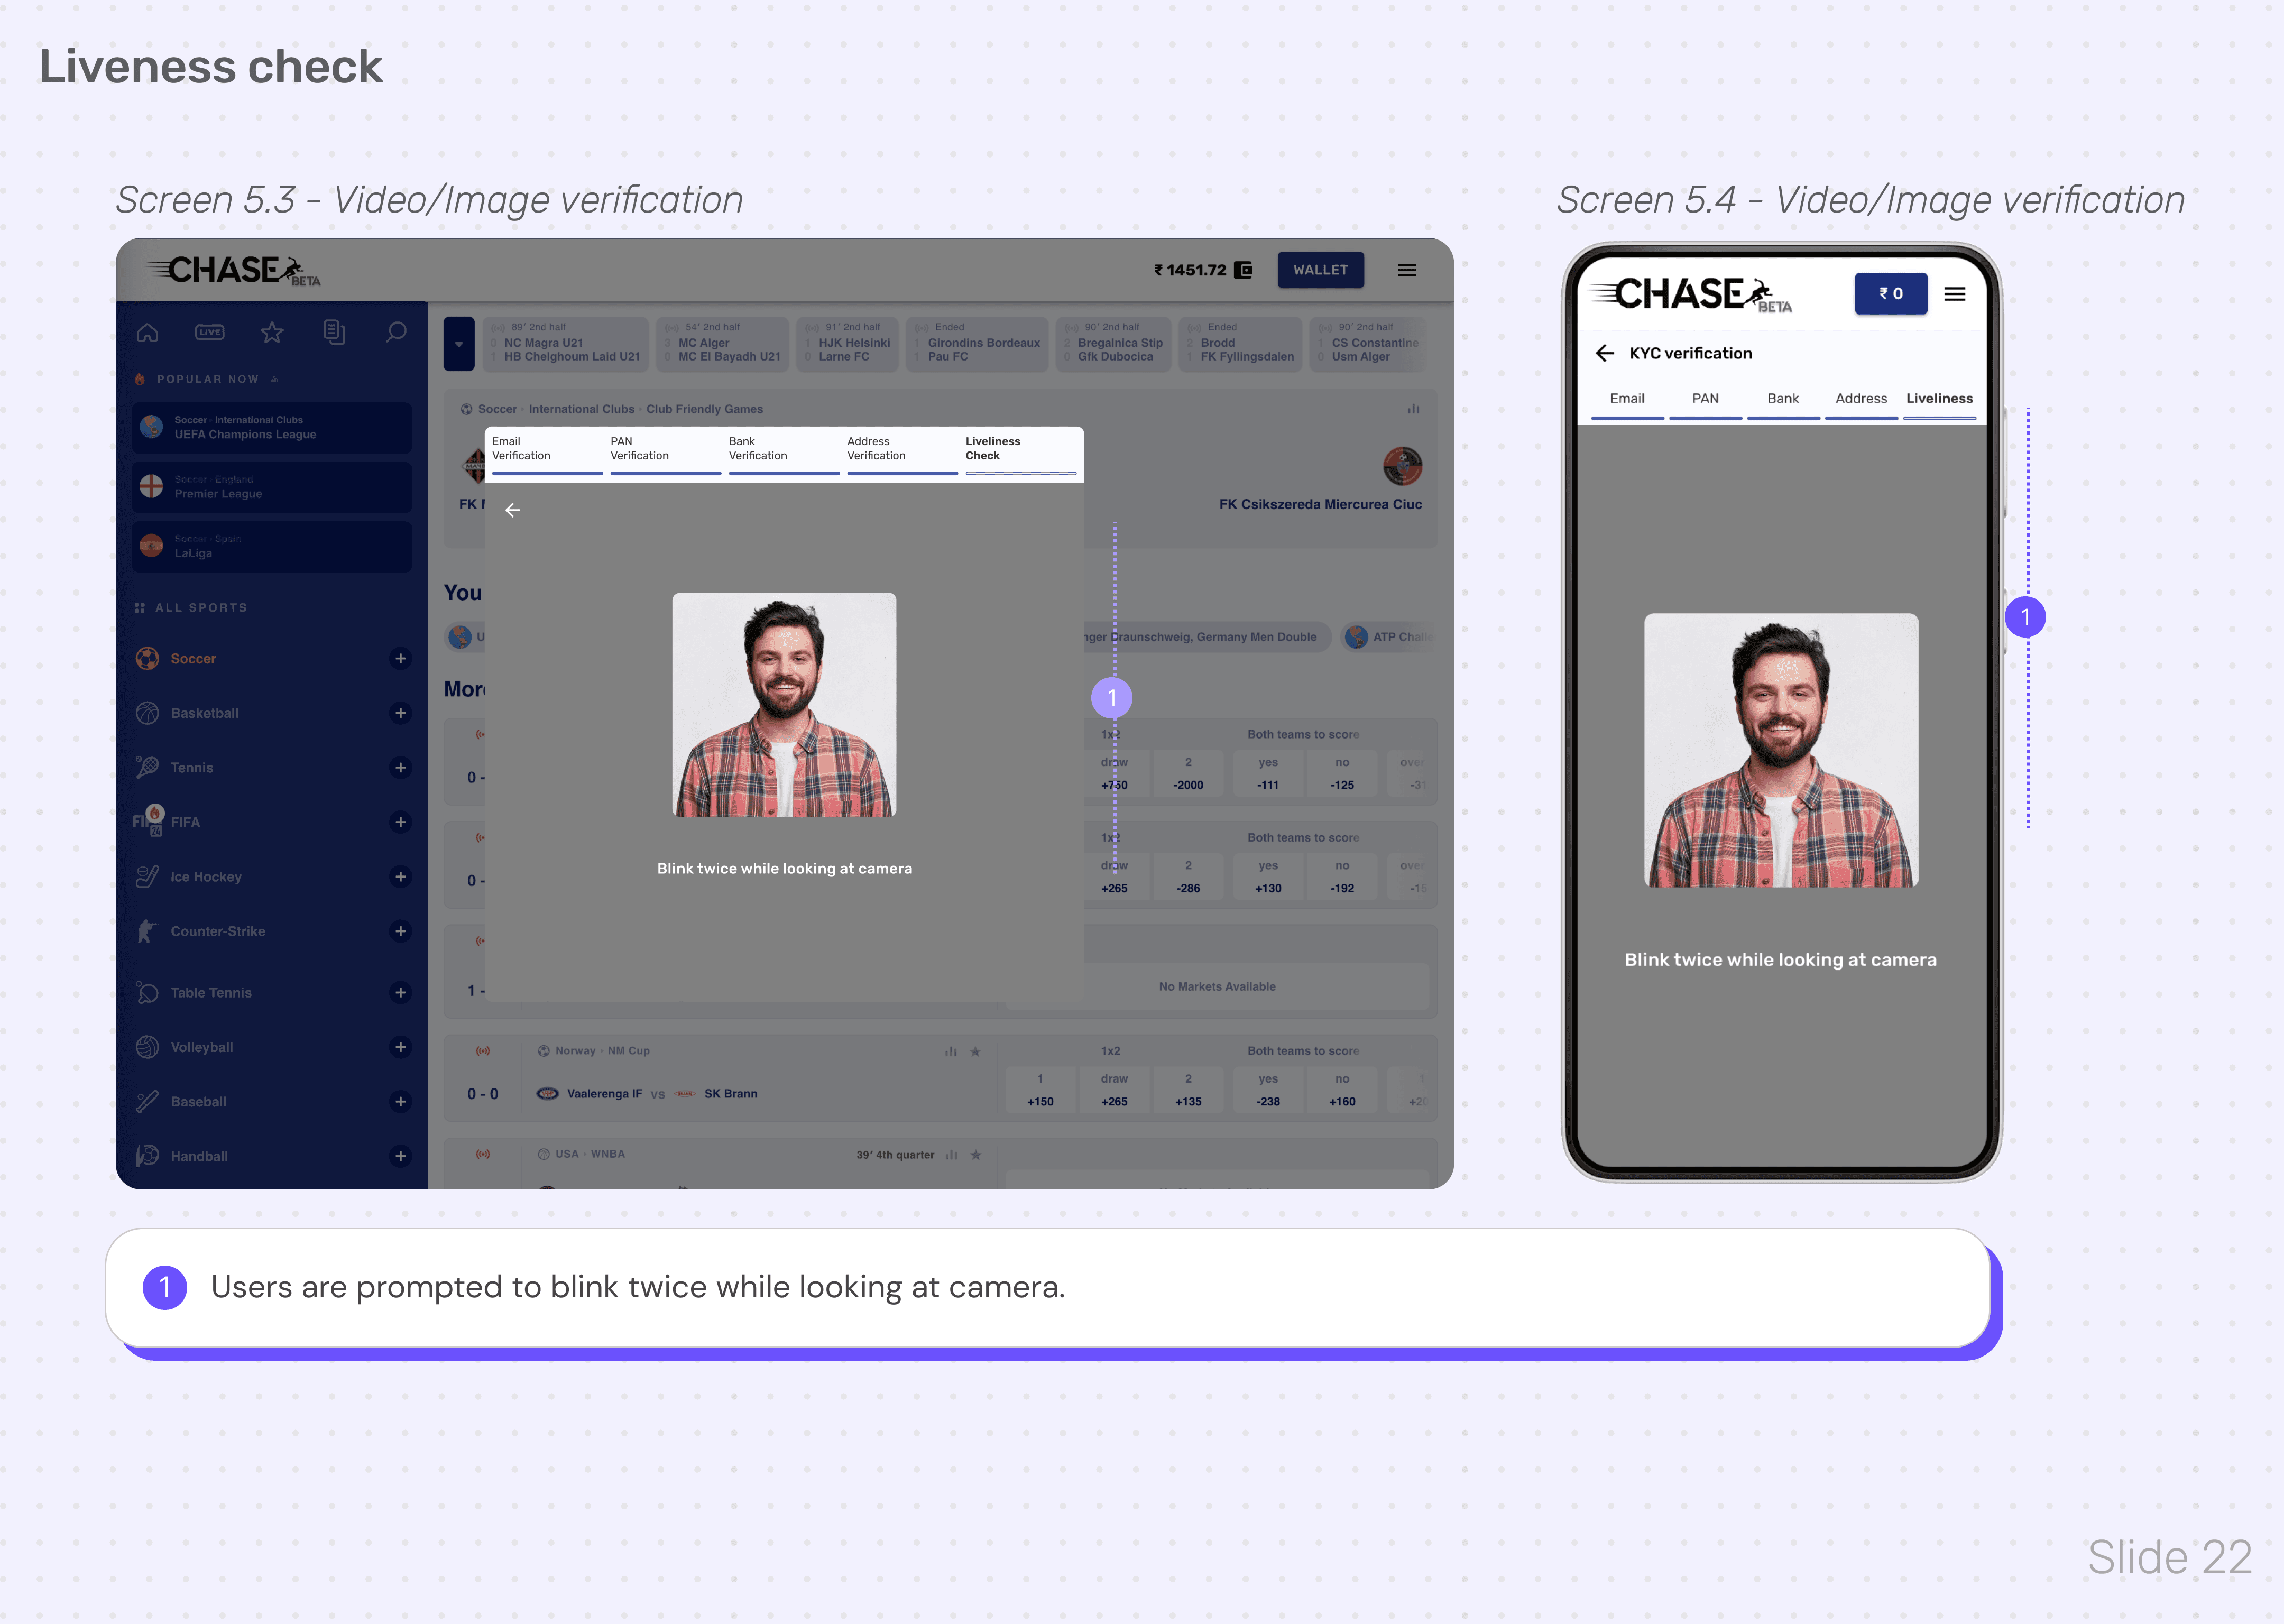
Task: Select the mobile Address tab
Action: click(x=1861, y=399)
